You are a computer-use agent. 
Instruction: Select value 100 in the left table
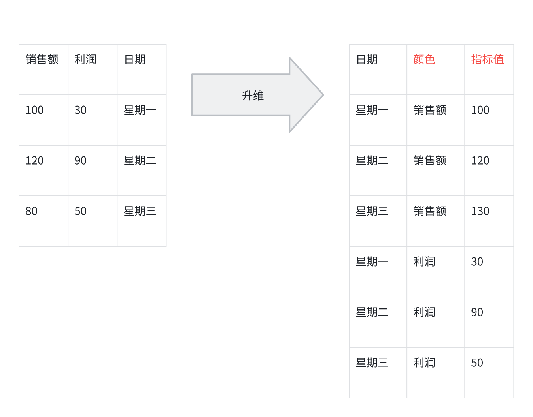click(x=35, y=110)
